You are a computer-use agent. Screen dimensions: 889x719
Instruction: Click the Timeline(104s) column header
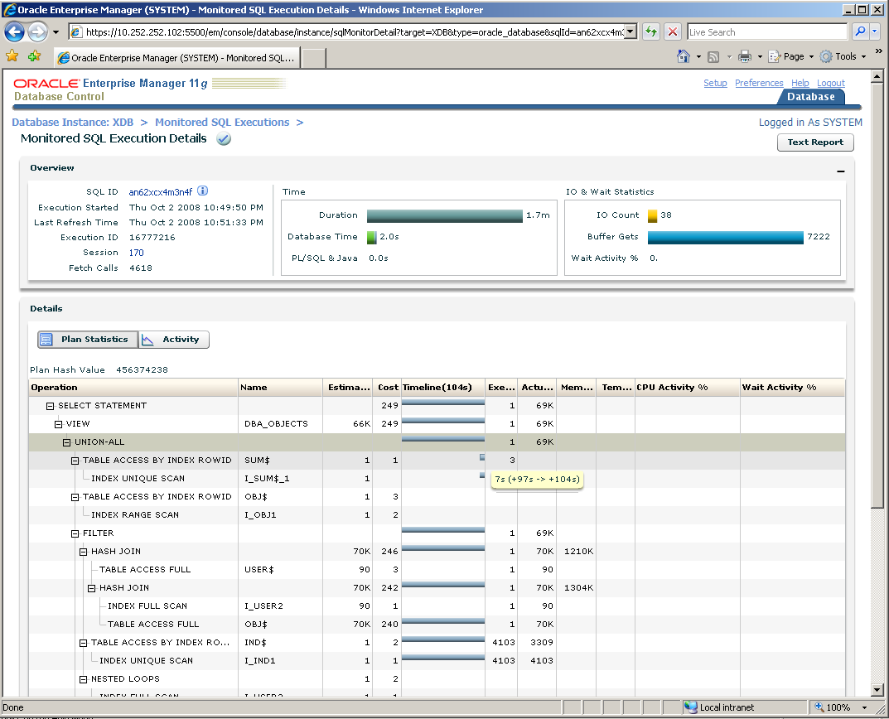[442, 388]
